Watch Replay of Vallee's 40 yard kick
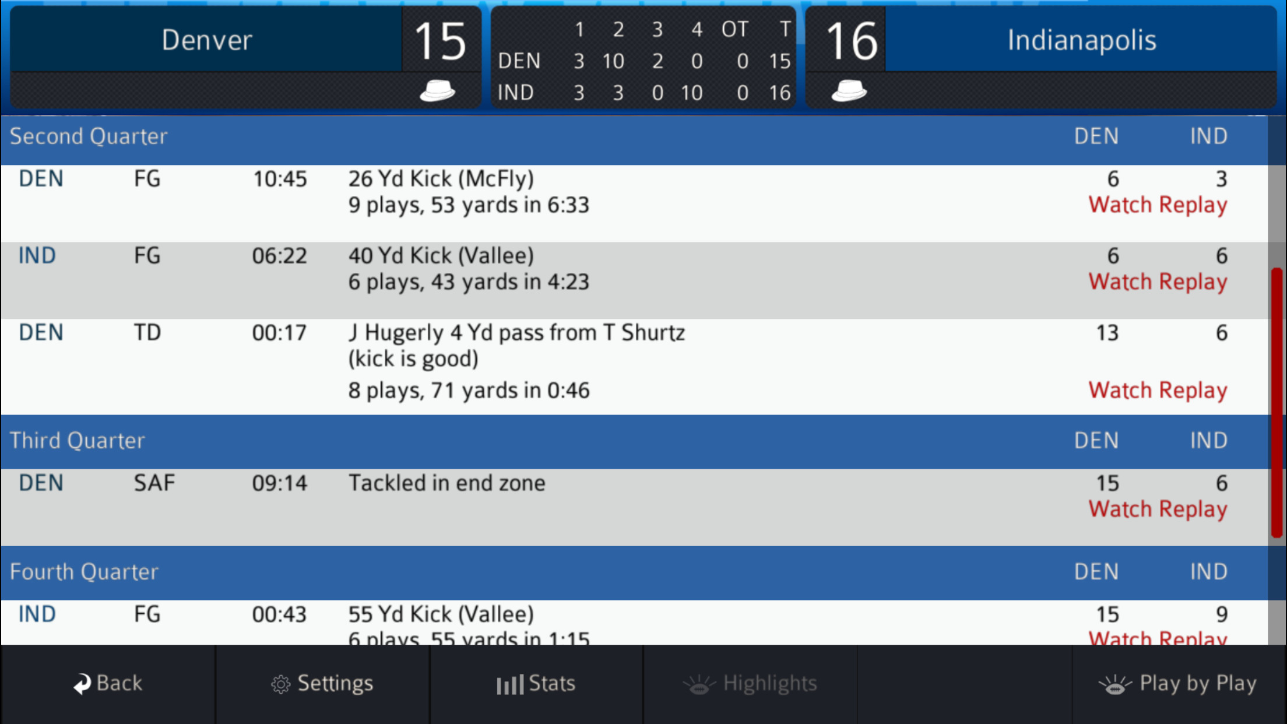 pyautogui.click(x=1158, y=281)
